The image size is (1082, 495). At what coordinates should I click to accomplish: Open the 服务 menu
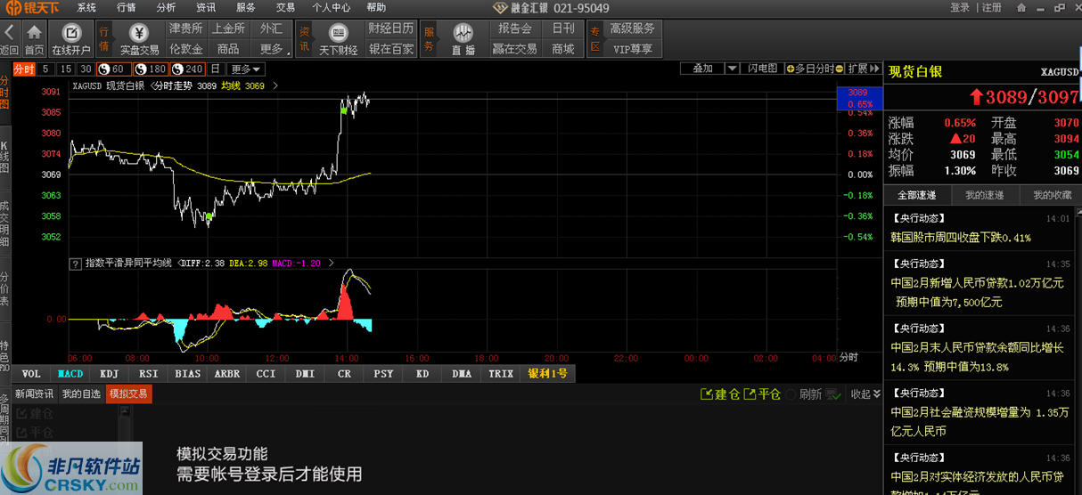point(245,7)
